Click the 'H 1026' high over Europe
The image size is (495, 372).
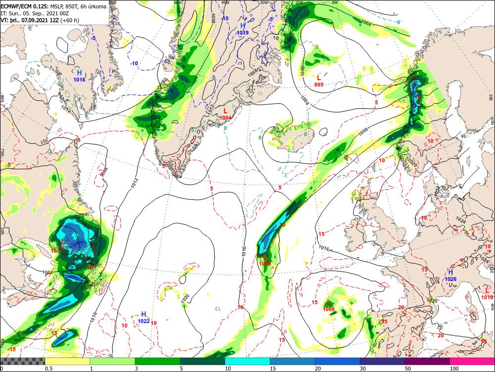(x=450, y=276)
